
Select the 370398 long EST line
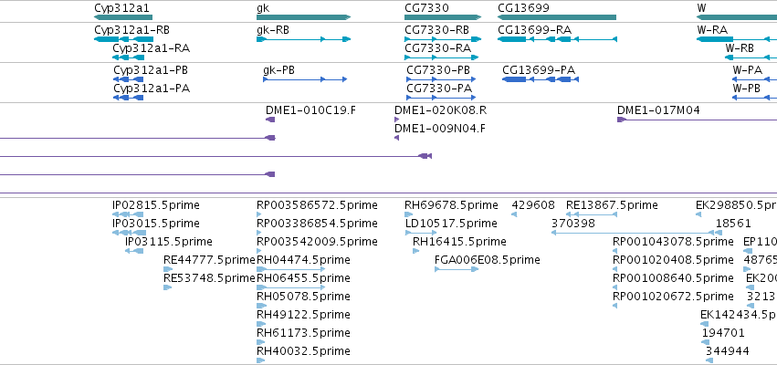click(633, 233)
